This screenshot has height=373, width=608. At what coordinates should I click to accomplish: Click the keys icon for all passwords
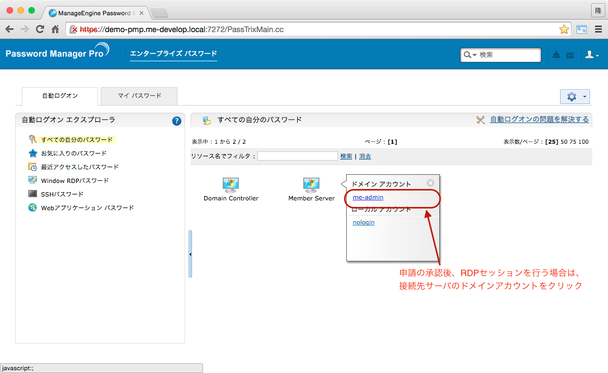pos(33,139)
